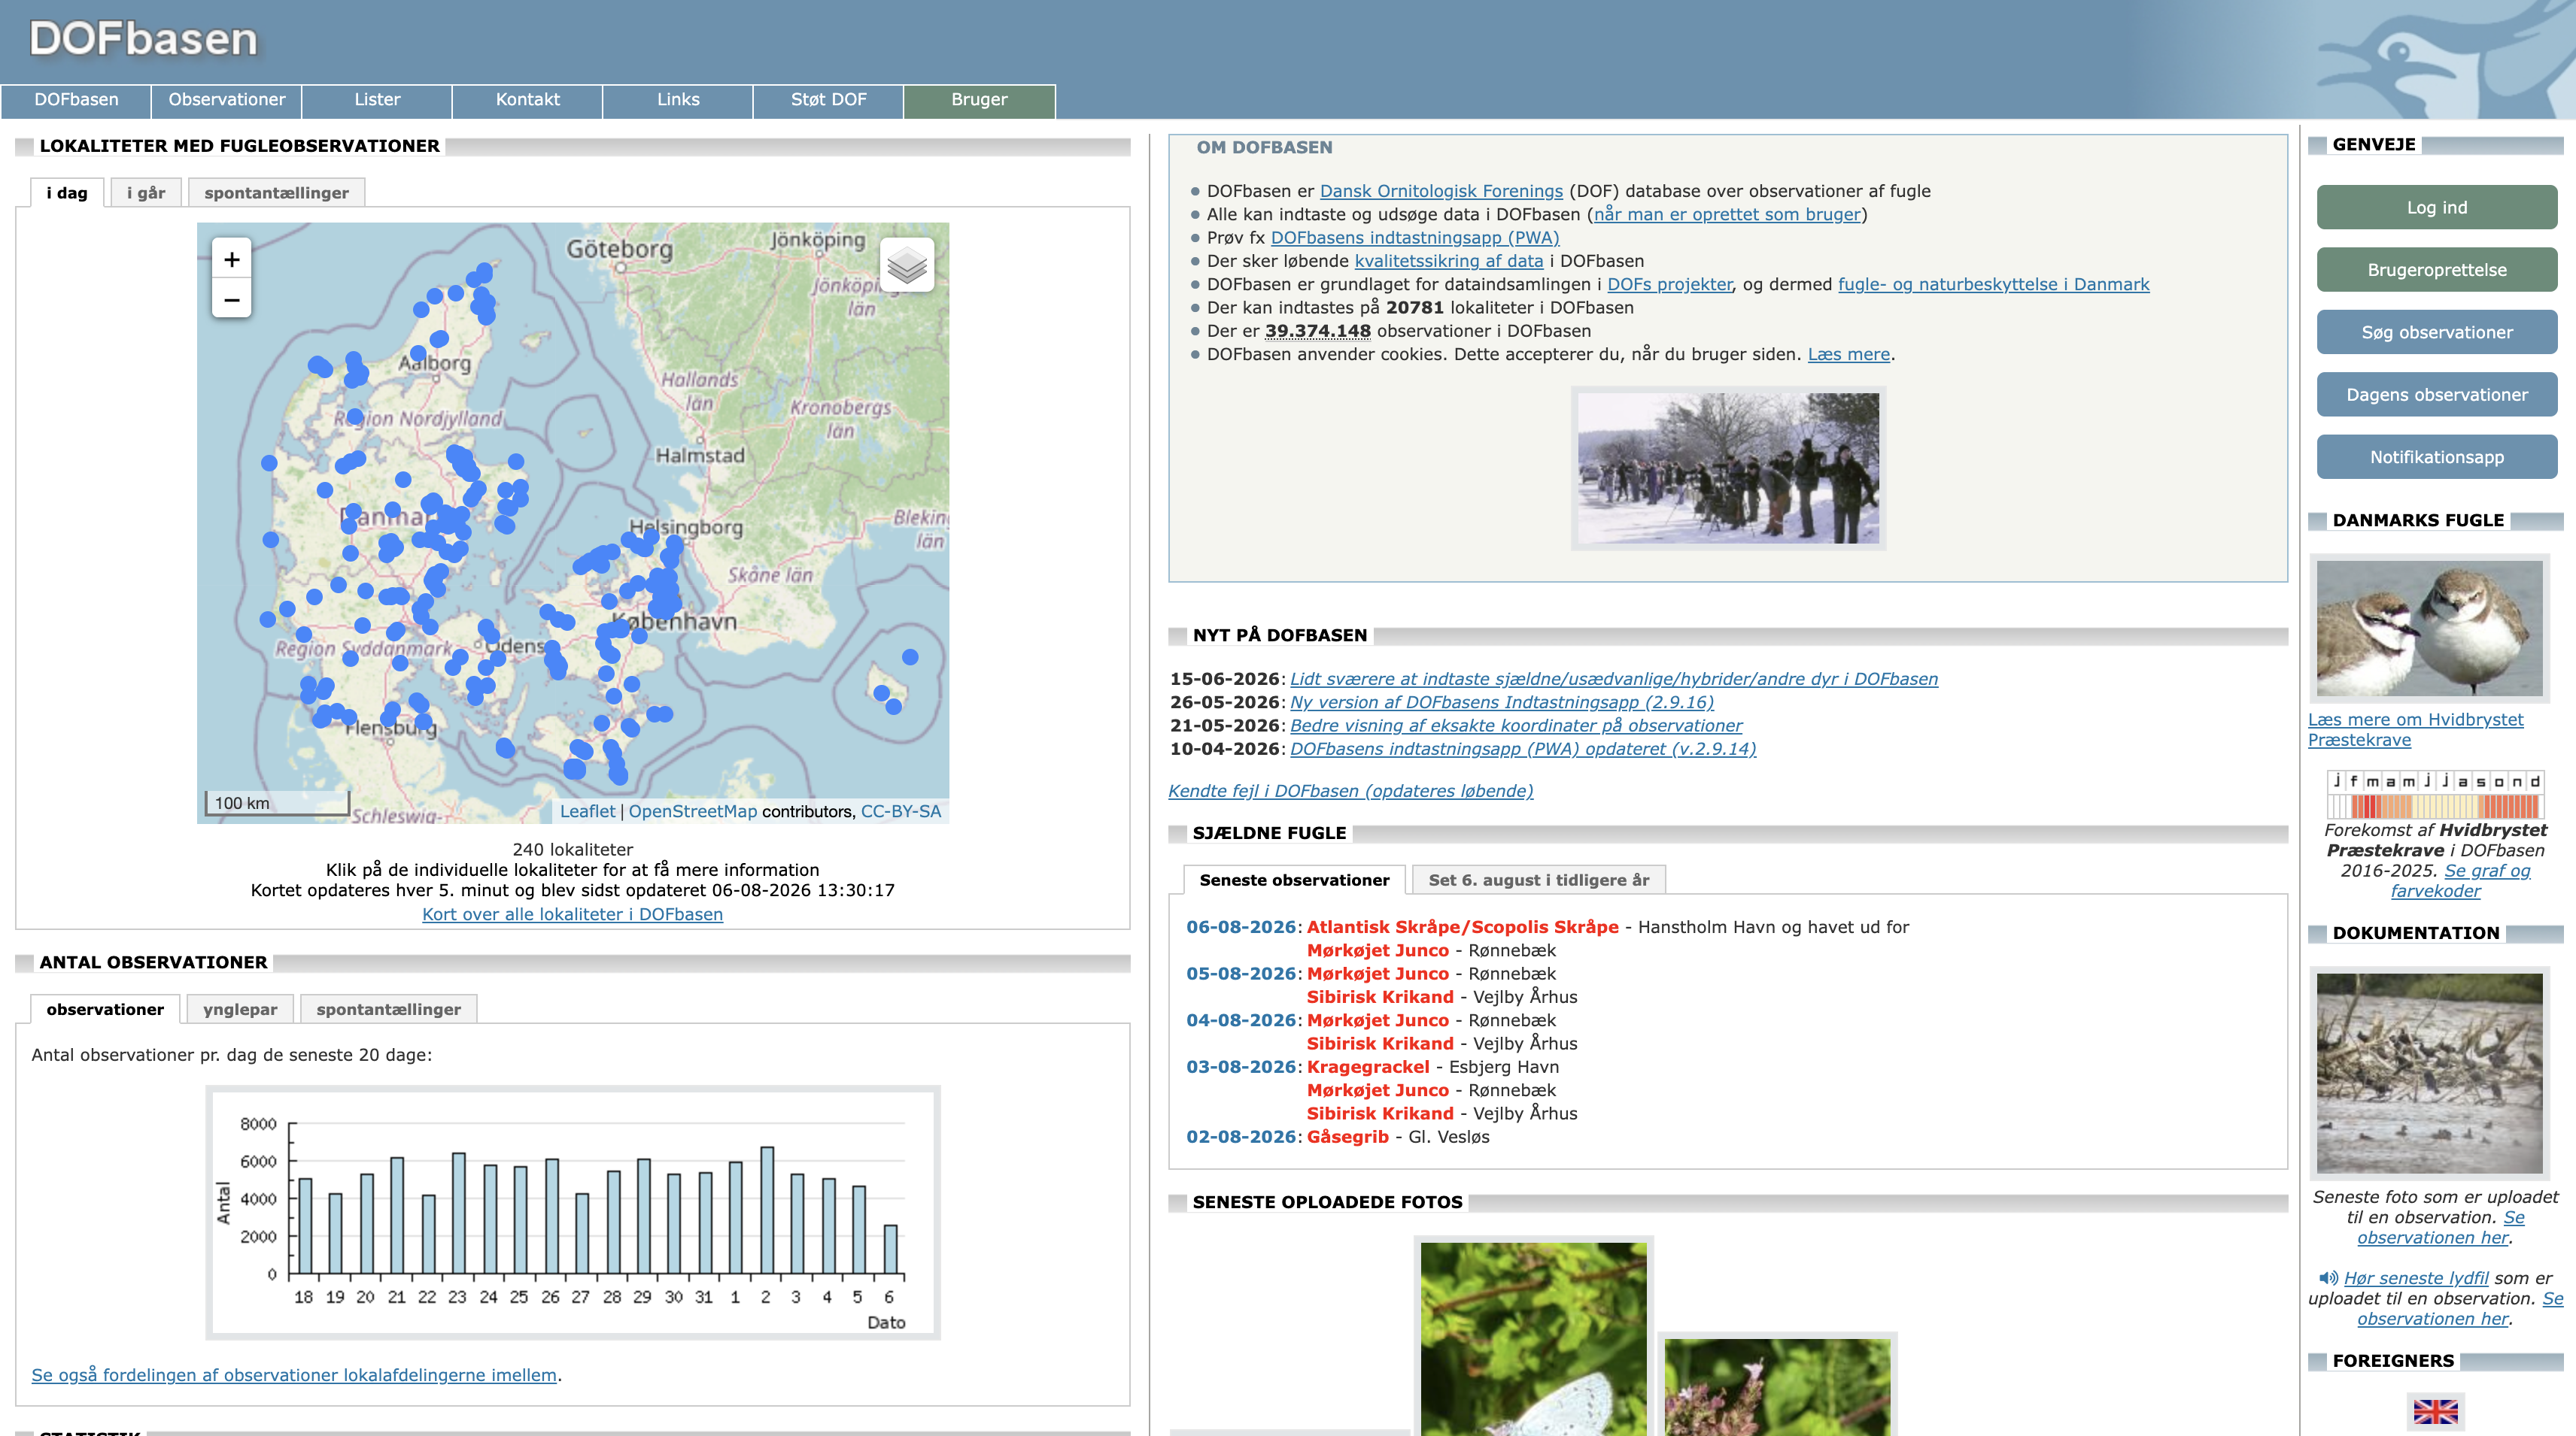Open the blue butterfly uploaded photo
Image resolution: width=2576 pixels, height=1436 pixels.
click(1533, 1339)
